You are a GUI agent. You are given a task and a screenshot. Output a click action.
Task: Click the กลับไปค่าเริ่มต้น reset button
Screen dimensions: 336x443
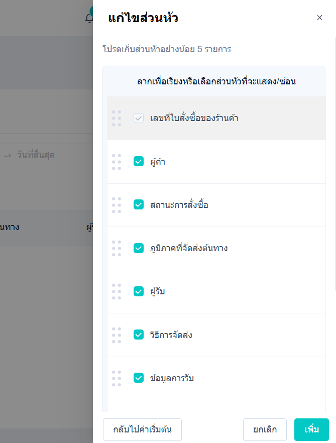pyautogui.click(x=142, y=429)
